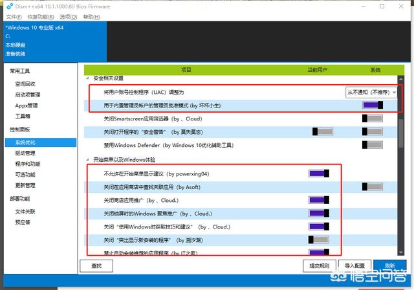Toggle 使用Windows时获取技巧和建议 switch
The image size is (414, 290).
pos(319,227)
